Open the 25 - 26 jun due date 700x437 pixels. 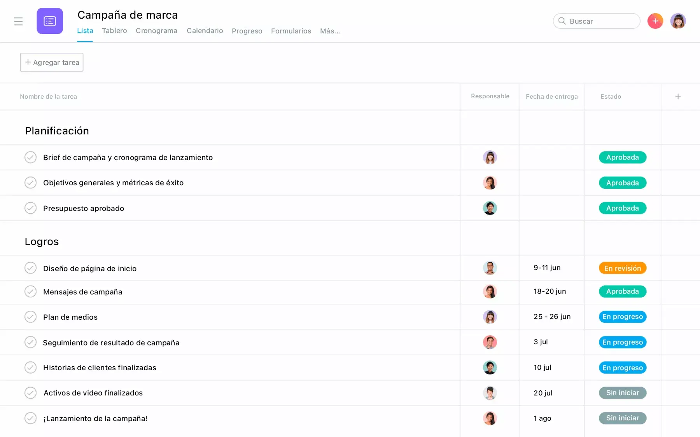[552, 317]
